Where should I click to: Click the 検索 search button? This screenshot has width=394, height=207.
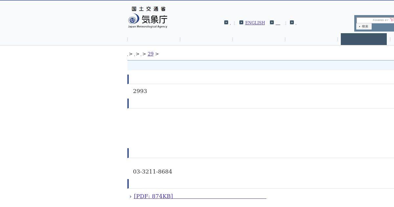(364, 26)
